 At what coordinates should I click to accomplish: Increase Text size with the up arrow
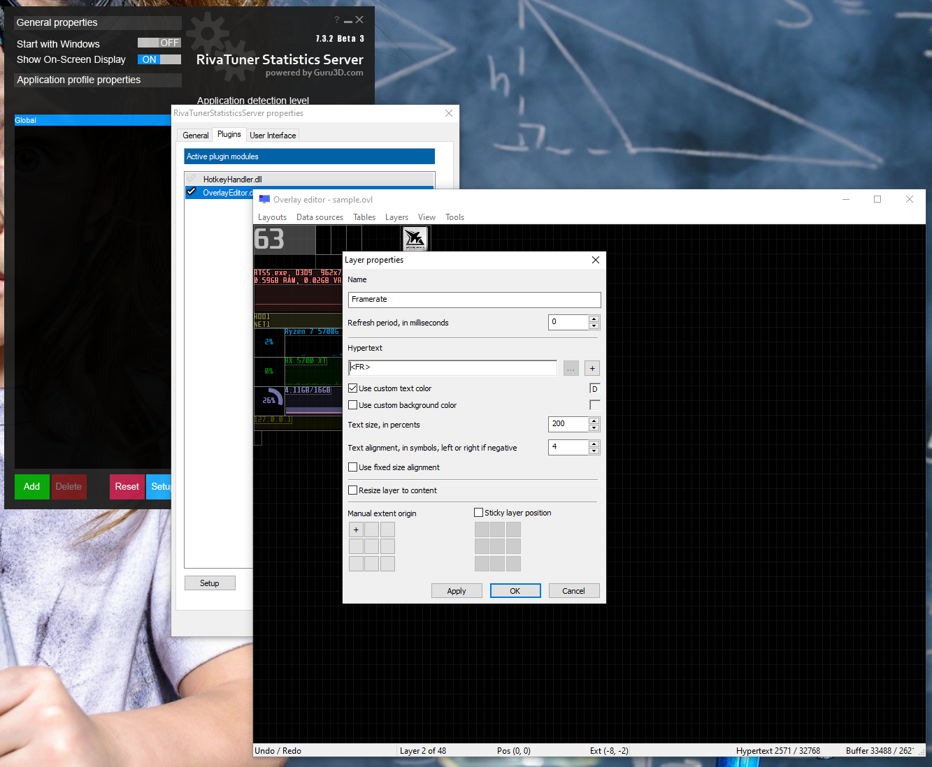coord(594,421)
